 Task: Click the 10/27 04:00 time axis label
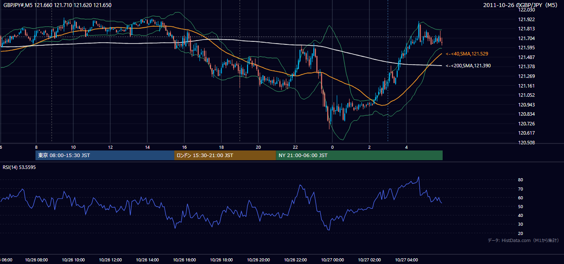pos(406,260)
